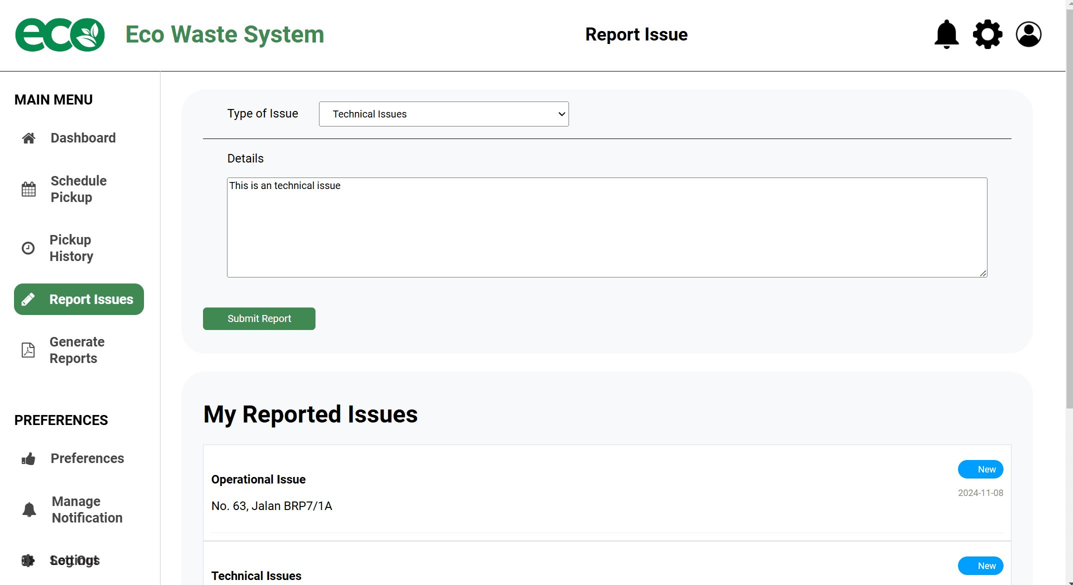Screen dimensions: 1073x585
Task: Click the date 2024-11-08
Action: pos(980,493)
